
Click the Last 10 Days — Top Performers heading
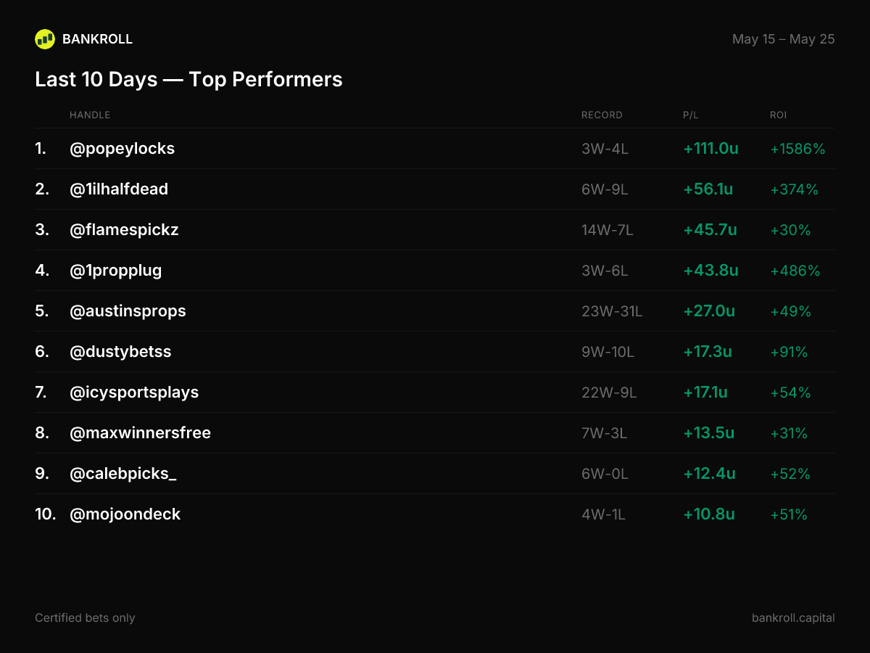pos(188,79)
